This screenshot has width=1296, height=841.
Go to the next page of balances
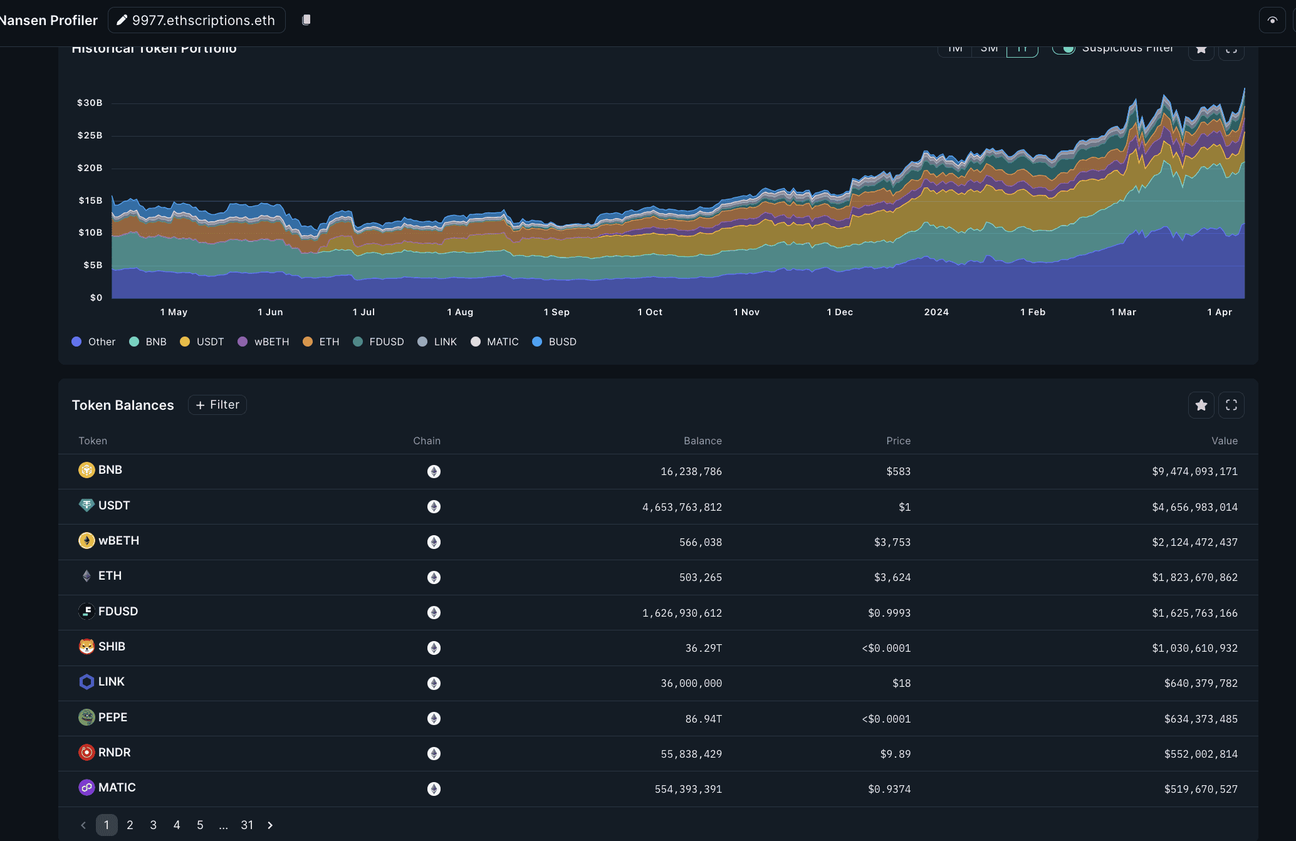[270, 825]
